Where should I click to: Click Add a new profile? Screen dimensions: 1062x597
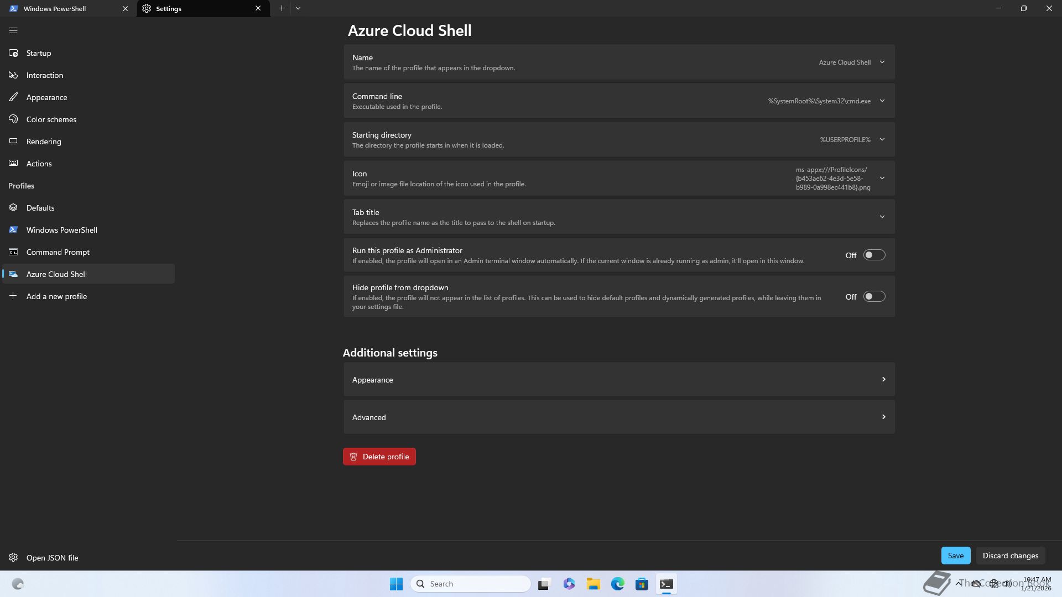56,296
